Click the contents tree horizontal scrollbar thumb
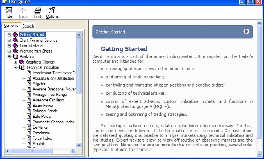This screenshot has width=264, height=159. coord(32,151)
